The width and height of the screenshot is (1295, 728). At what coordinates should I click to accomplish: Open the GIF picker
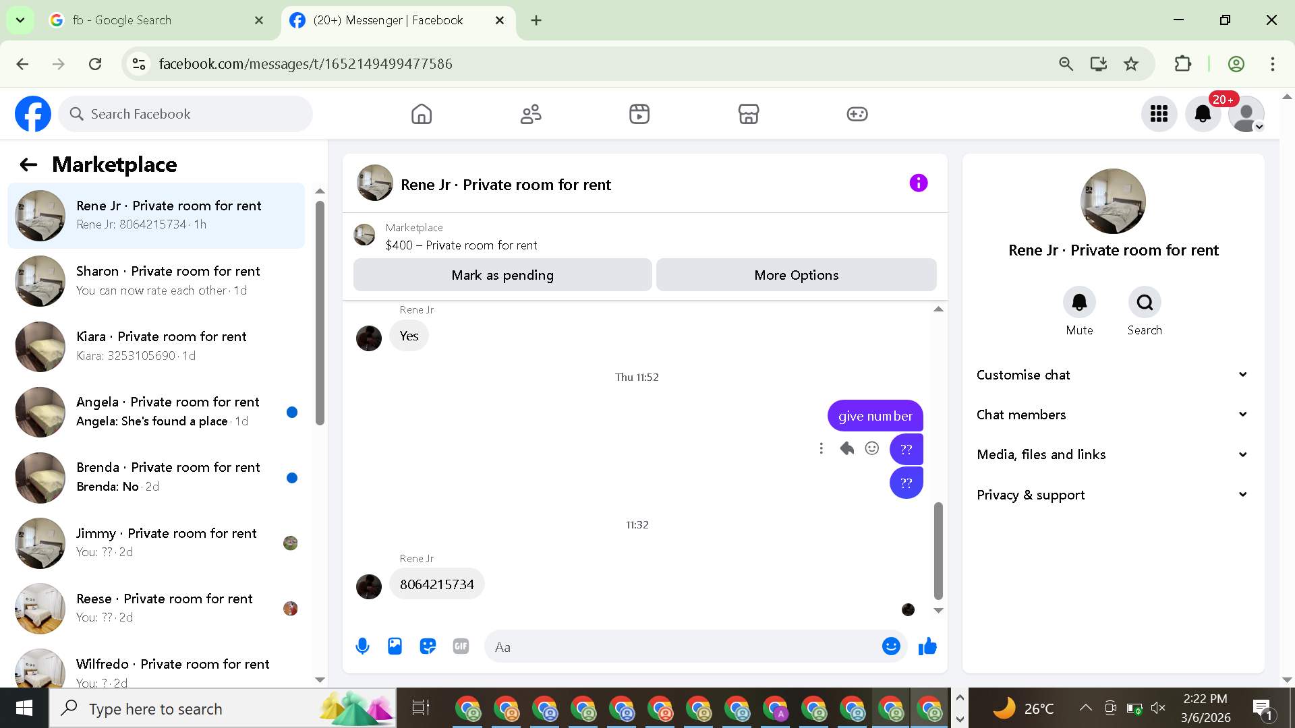pos(461,646)
